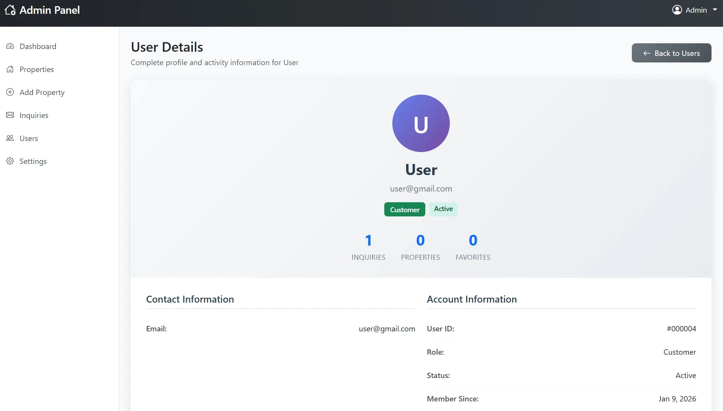The height and width of the screenshot is (411, 723).
Task: Open the Users section from sidebar
Action: pos(29,138)
